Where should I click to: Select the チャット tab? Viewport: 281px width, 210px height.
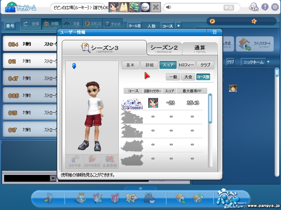click(x=112, y=24)
